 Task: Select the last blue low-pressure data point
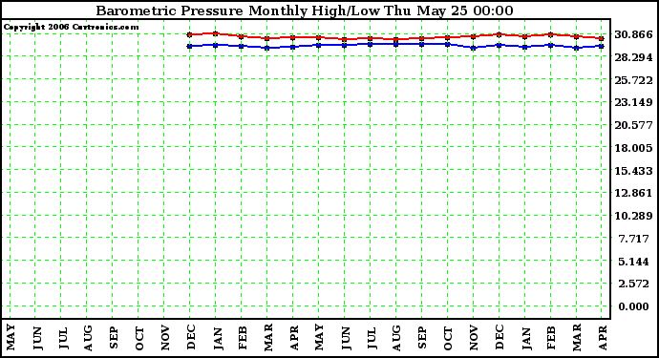click(602, 46)
